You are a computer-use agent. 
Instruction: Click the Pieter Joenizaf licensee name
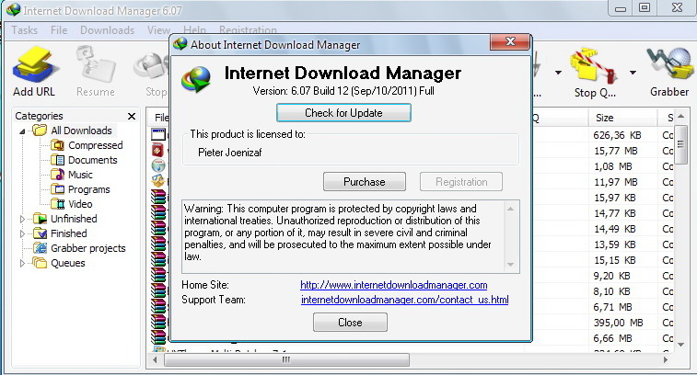[x=230, y=153]
